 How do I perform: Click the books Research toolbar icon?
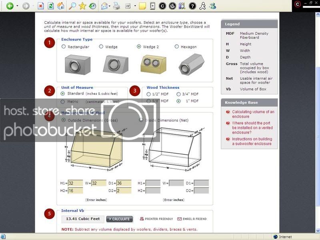[182, 6]
